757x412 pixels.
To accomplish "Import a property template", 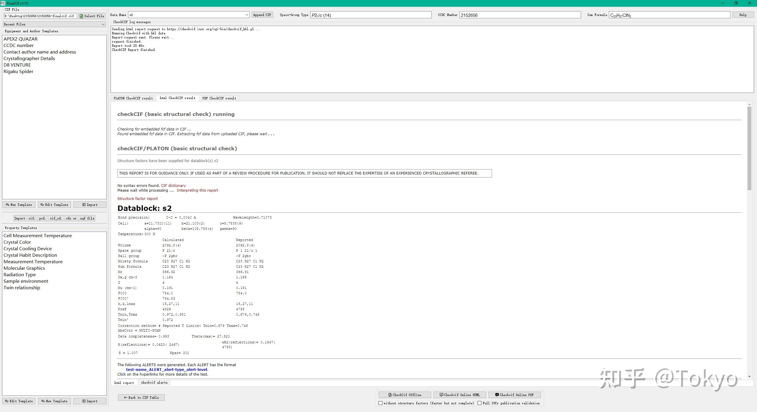I will click(x=90, y=401).
